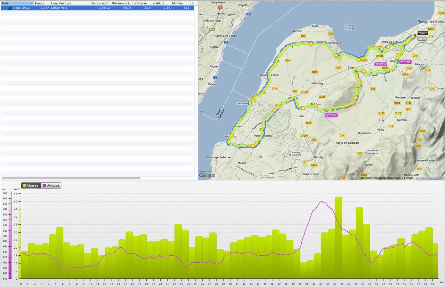Toggle the Vitesse graph series
Image resolution: width=445 pixels, height=287 pixels.
point(31,186)
